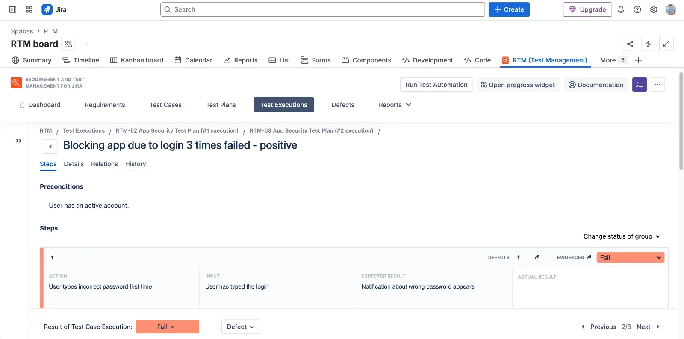The width and height of the screenshot is (684, 339).
Task: Expand the RTM Reports dropdown
Action: coord(395,105)
